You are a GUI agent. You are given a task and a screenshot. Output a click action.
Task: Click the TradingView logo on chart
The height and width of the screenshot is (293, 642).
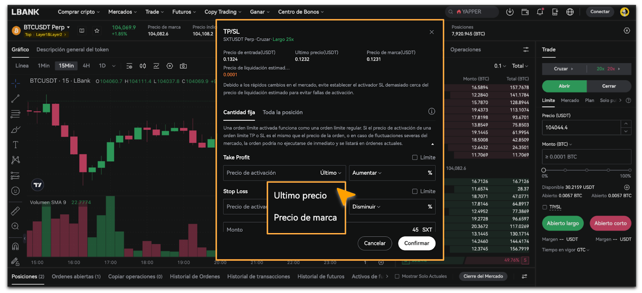coord(37,185)
